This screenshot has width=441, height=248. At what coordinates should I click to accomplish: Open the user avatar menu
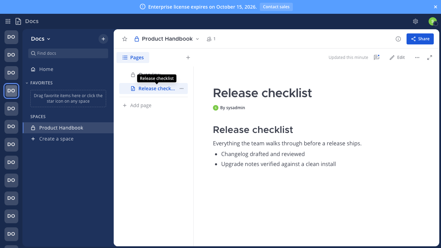(x=433, y=21)
